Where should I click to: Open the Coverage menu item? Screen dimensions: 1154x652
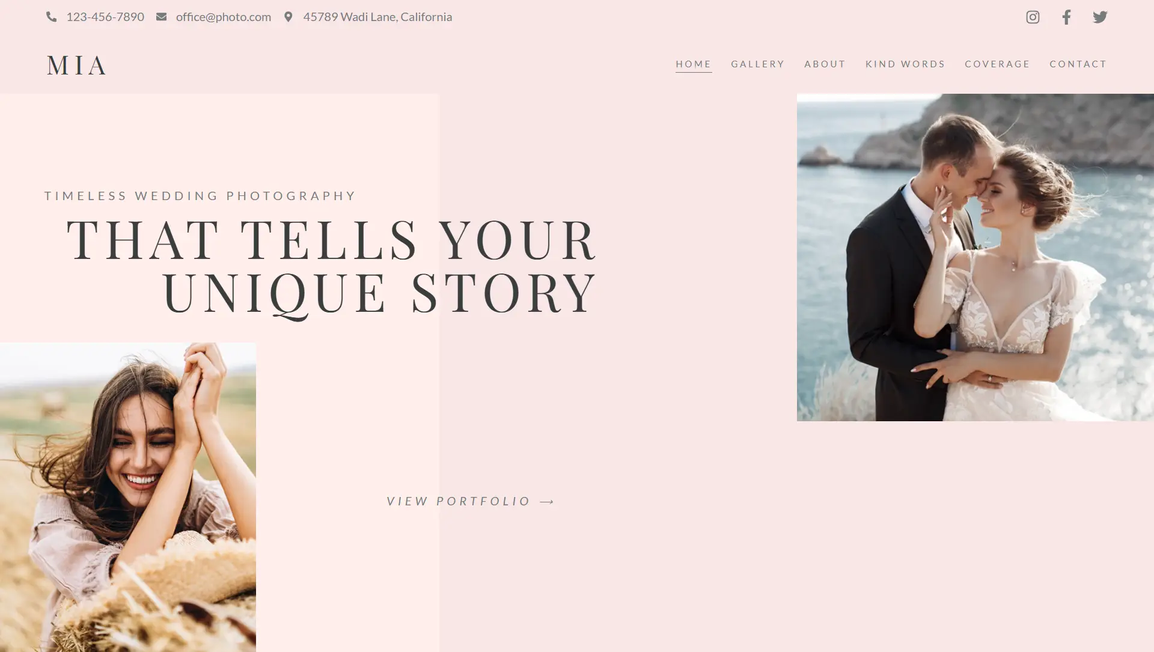(x=997, y=64)
